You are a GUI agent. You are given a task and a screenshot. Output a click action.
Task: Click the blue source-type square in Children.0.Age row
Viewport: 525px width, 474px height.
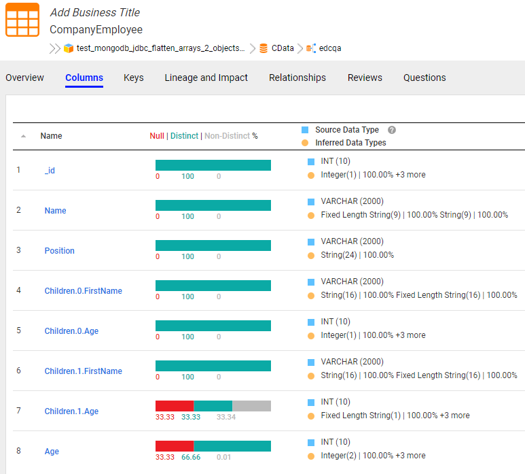coord(311,322)
